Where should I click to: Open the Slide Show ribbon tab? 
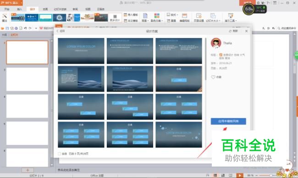[x=60, y=9]
